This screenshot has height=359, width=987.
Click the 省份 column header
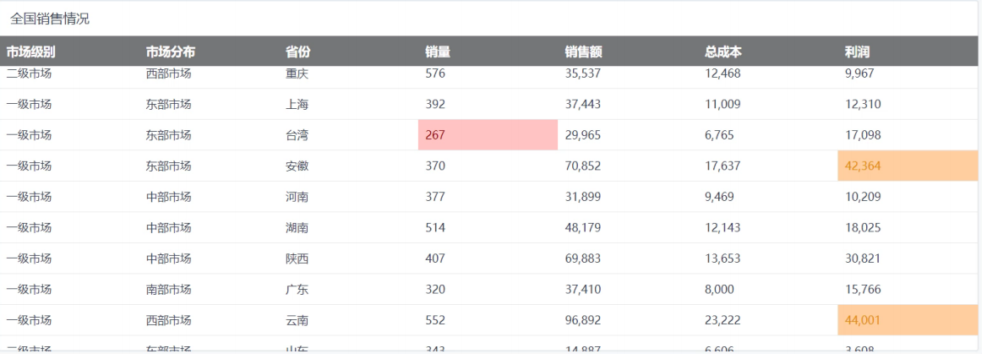297,52
